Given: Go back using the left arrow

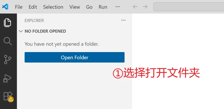Looking at the screenshot, I should pyautogui.click(x=135, y=7).
